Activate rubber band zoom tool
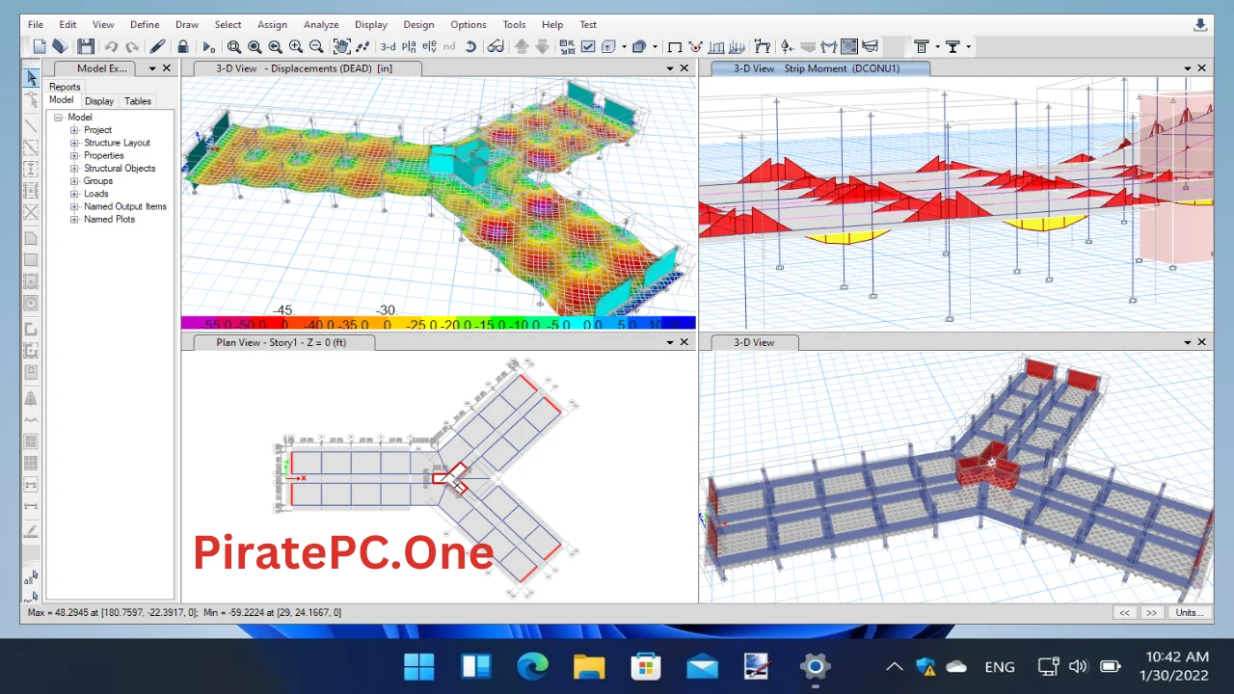 coord(234,46)
